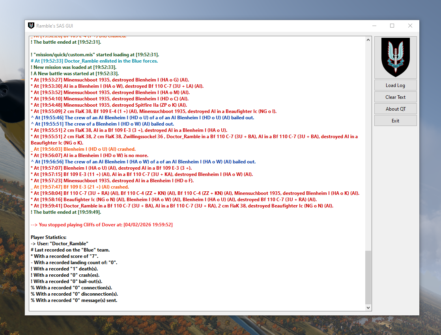Click the log scrollbar down arrow
Viewport: 441px width, 335px height.
coord(368,307)
